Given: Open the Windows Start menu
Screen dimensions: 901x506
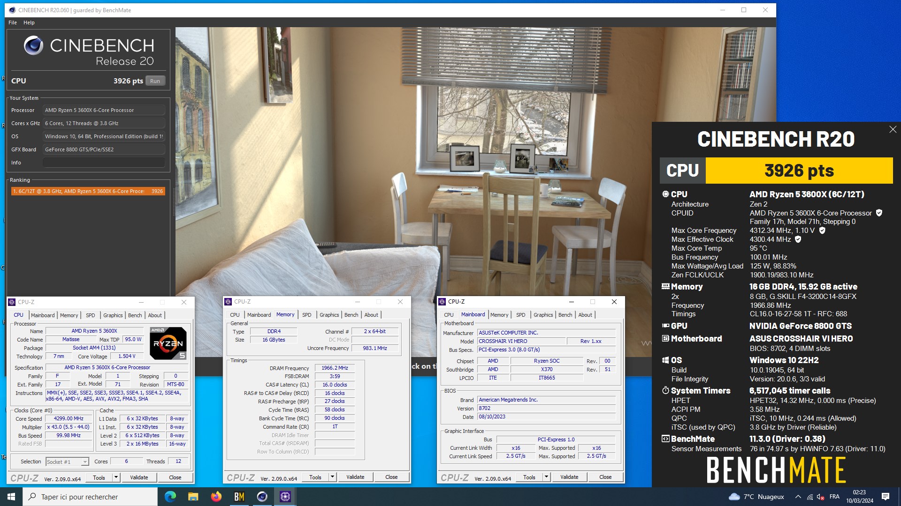Looking at the screenshot, I should (11, 497).
